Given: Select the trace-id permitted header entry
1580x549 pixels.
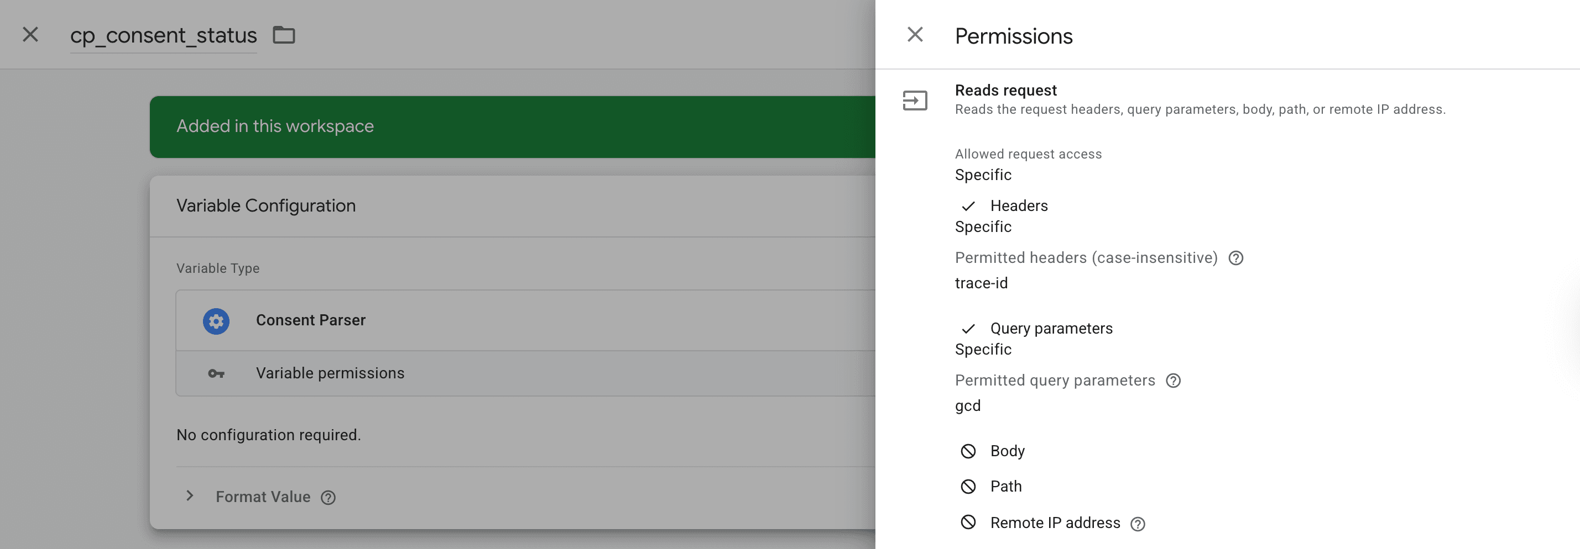Looking at the screenshot, I should [982, 283].
